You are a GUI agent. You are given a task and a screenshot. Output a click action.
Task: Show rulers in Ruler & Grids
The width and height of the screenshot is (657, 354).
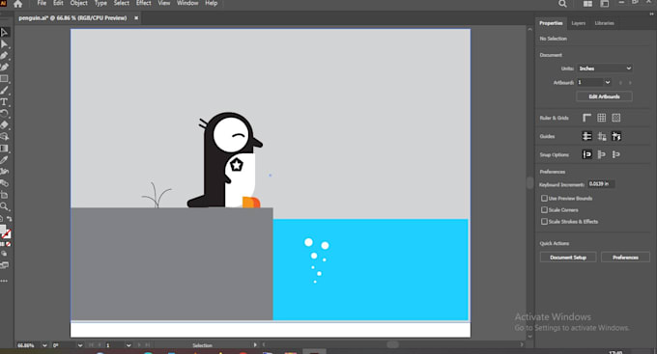pyautogui.click(x=587, y=118)
